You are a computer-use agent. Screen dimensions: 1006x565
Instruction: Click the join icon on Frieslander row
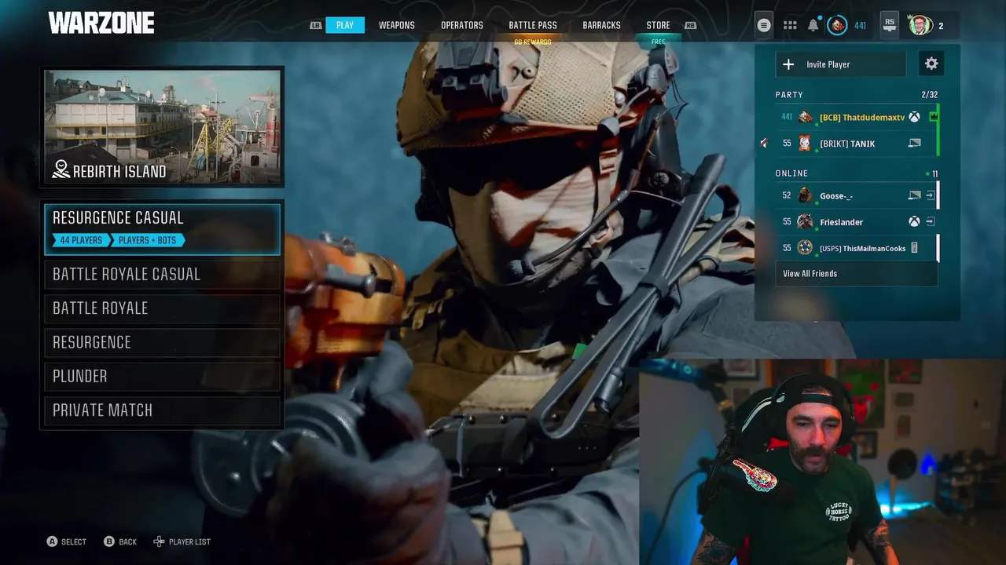coord(930,221)
